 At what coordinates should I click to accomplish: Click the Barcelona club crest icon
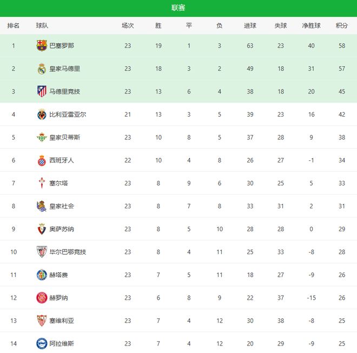coord(42,46)
